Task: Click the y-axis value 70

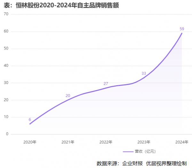Action: pos(6,14)
